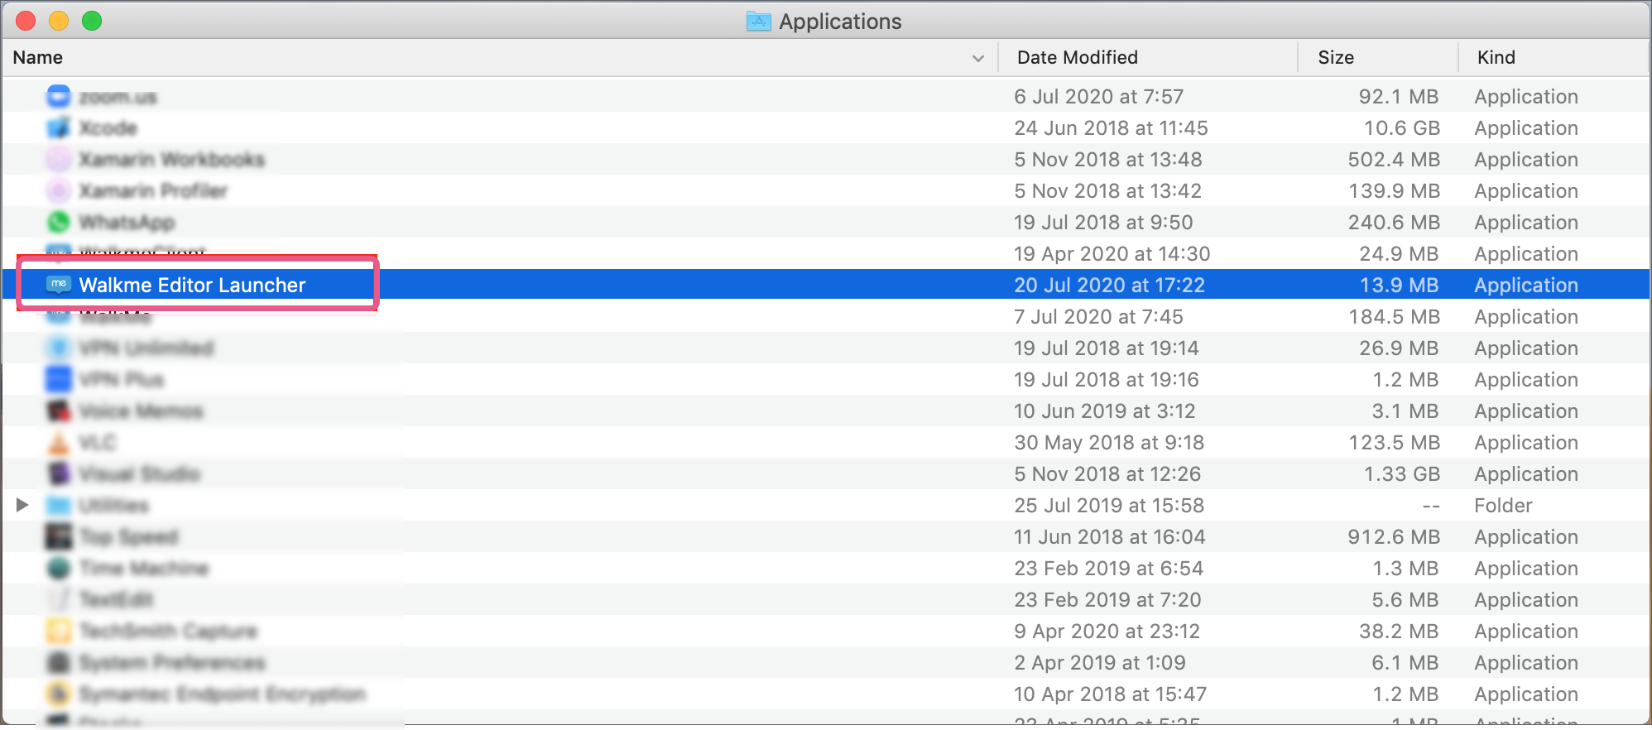Select the Folder kind value
The width and height of the screenshot is (1652, 730).
(x=1503, y=506)
